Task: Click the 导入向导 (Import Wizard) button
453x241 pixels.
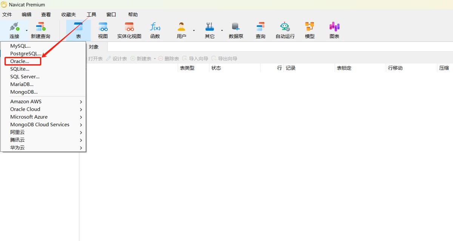Action: click(195, 59)
